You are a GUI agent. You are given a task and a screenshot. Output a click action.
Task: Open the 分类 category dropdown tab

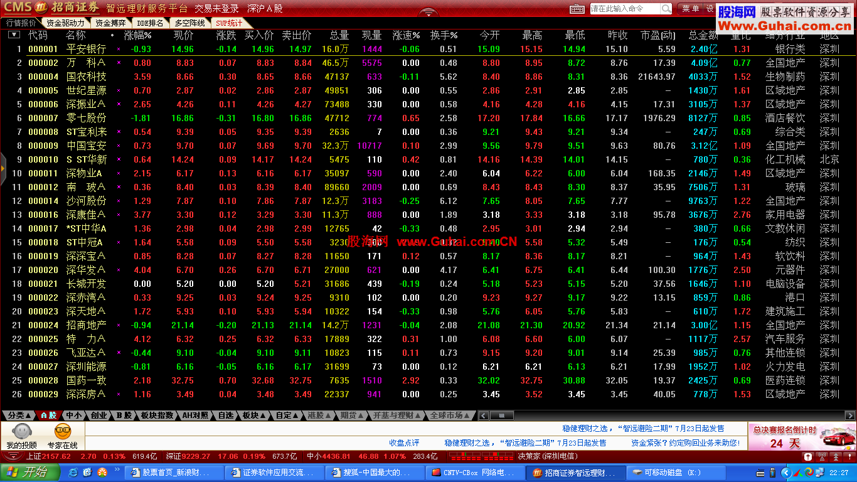pyautogui.click(x=19, y=415)
